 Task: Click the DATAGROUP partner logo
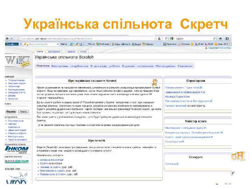pos(17,161)
